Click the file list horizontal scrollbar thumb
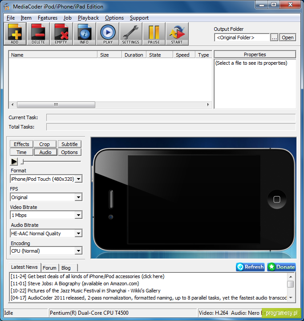The image size is (304, 321). tap(56, 104)
